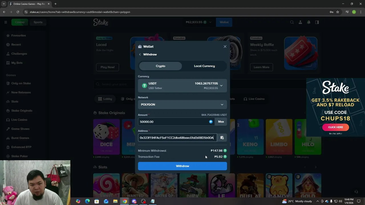Click the Address input field

click(177, 138)
